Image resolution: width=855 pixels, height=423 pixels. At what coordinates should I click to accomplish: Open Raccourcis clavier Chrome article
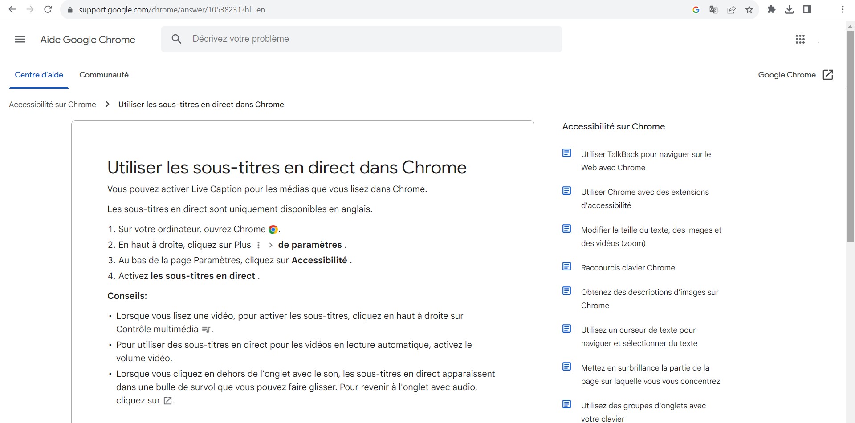point(627,268)
